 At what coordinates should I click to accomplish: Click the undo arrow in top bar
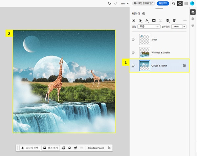point(109,3)
